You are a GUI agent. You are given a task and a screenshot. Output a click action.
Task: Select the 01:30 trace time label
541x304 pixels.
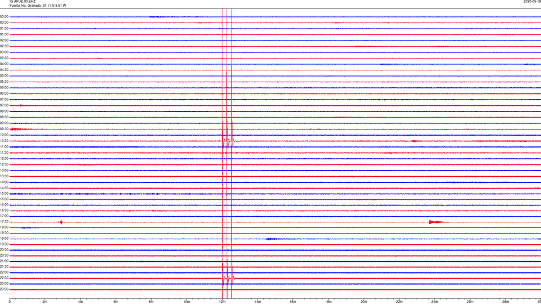(5, 34)
